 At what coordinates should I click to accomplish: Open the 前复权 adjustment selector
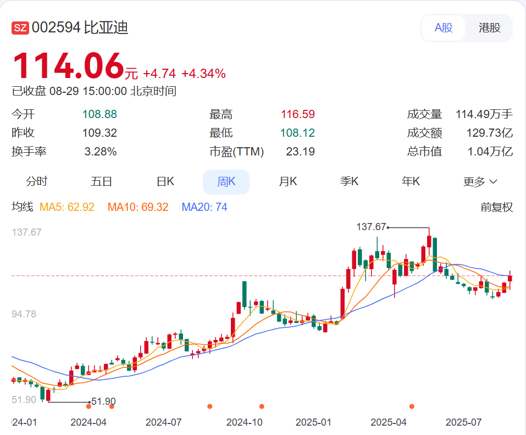(496, 207)
